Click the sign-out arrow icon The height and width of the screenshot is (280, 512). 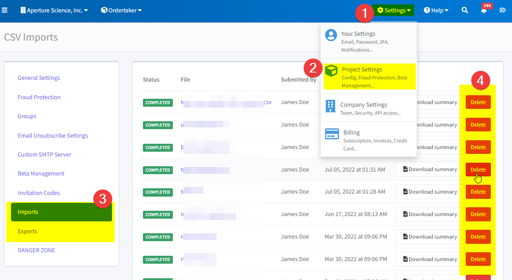(x=503, y=10)
